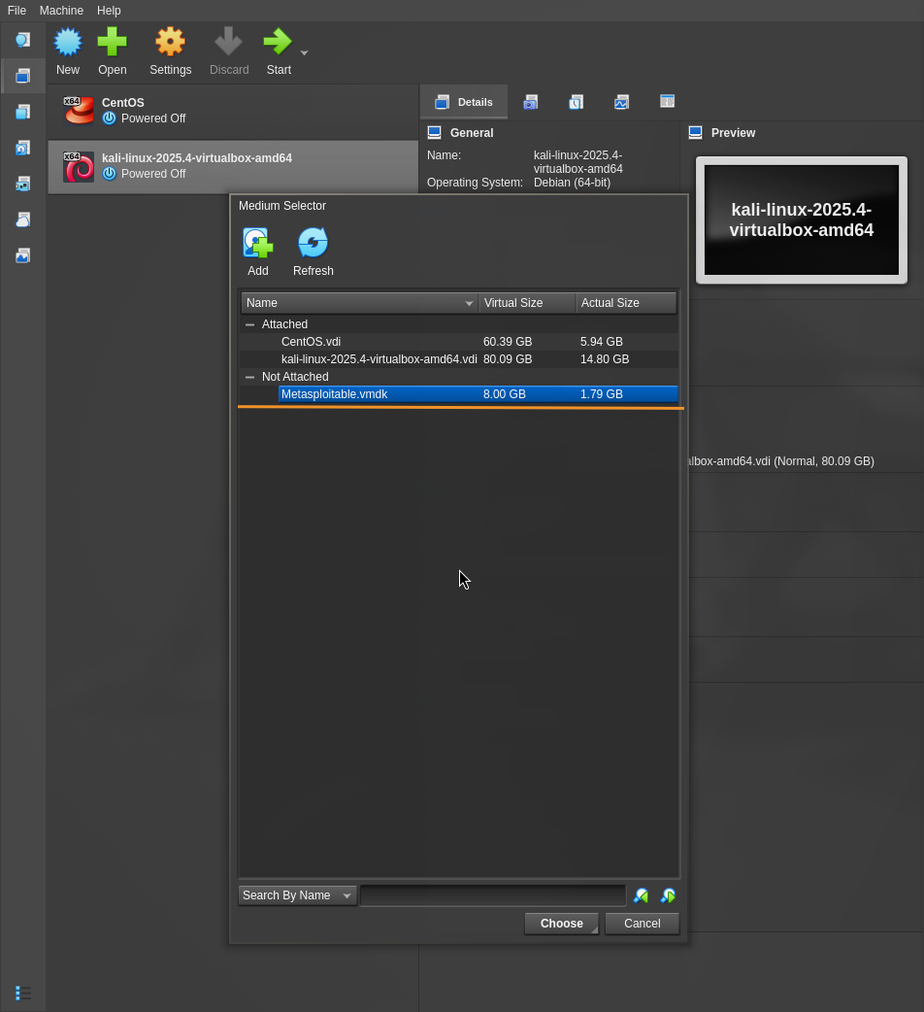Screen dimensions: 924x1012
Task: Click the list menu icon at sidebar bottom
Action: click(x=22, y=993)
